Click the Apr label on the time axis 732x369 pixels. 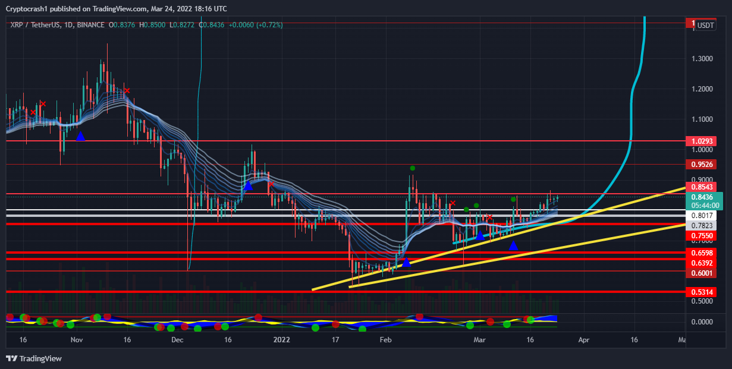[x=584, y=340]
